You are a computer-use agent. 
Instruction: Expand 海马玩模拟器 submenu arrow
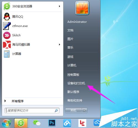pyautogui.click(x=60, y=45)
